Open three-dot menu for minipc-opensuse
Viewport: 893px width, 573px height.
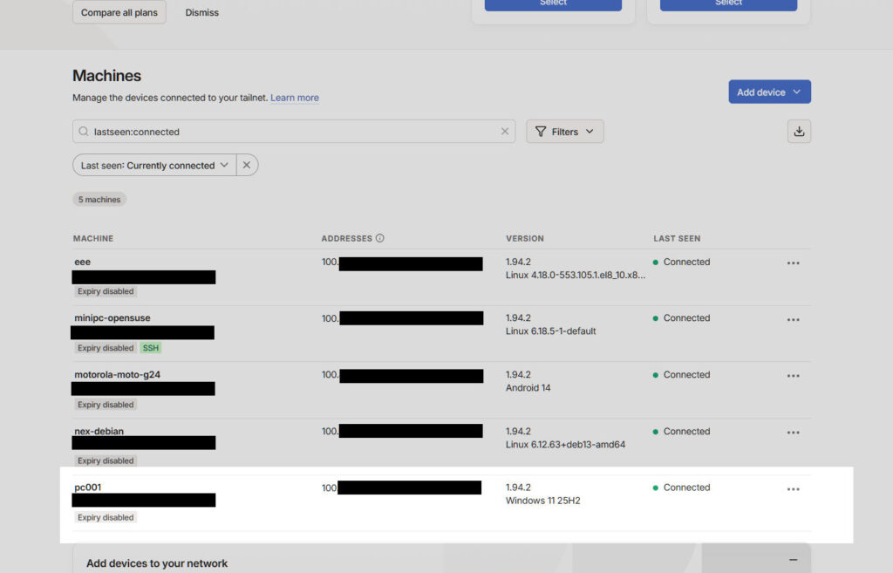point(793,319)
